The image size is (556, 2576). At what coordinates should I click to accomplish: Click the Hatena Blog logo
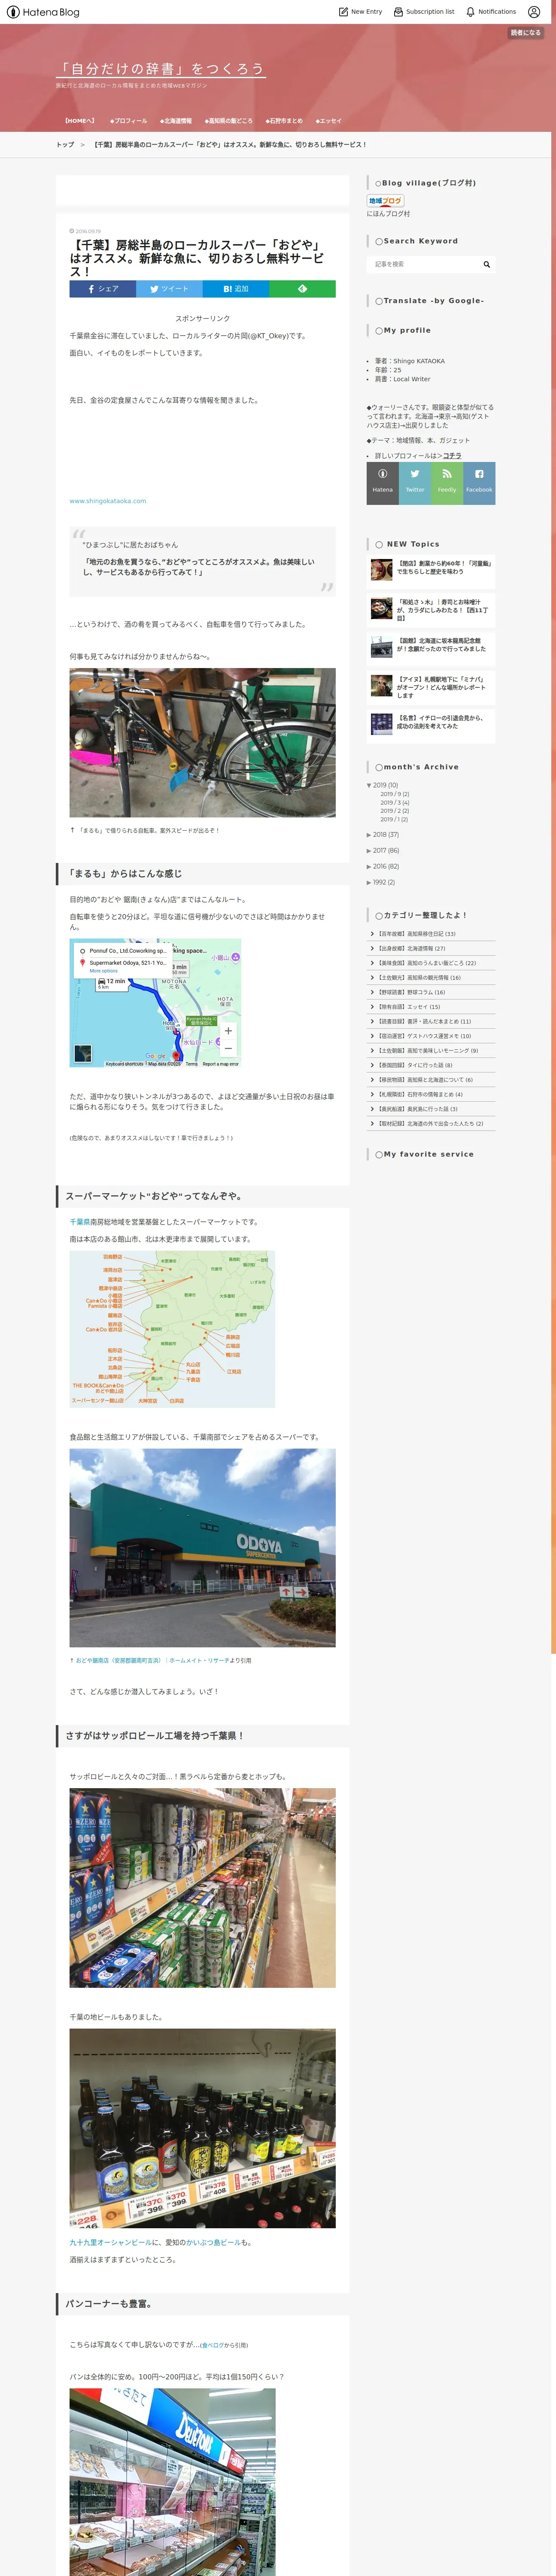click(43, 12)
